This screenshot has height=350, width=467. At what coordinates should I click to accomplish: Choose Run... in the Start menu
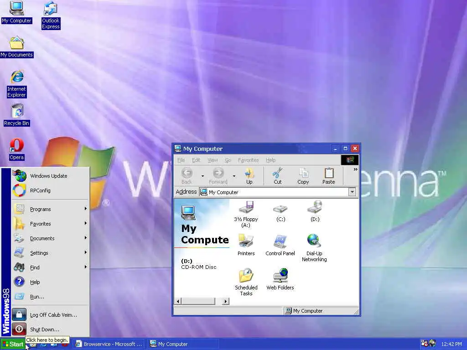coord(50,297)
